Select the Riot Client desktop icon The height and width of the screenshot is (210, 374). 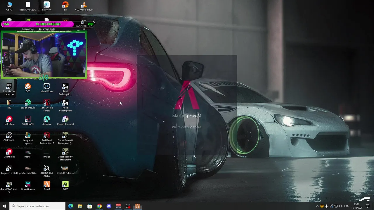[x=9, y=120]
